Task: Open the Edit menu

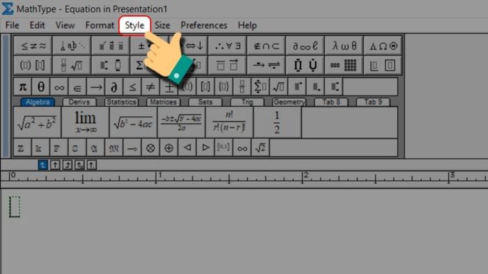Action: coord(38,25)
